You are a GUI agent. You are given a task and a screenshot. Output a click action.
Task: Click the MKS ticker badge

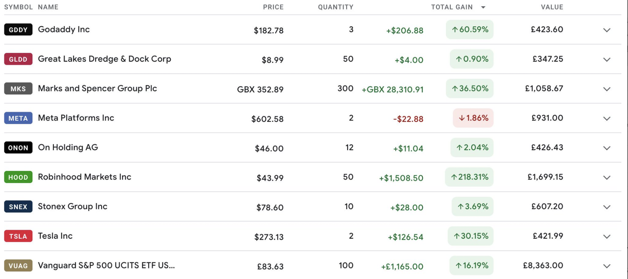18,89
